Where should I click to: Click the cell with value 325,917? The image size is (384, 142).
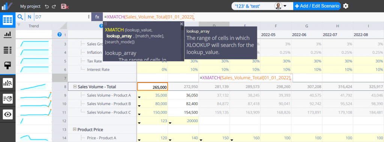368,87
